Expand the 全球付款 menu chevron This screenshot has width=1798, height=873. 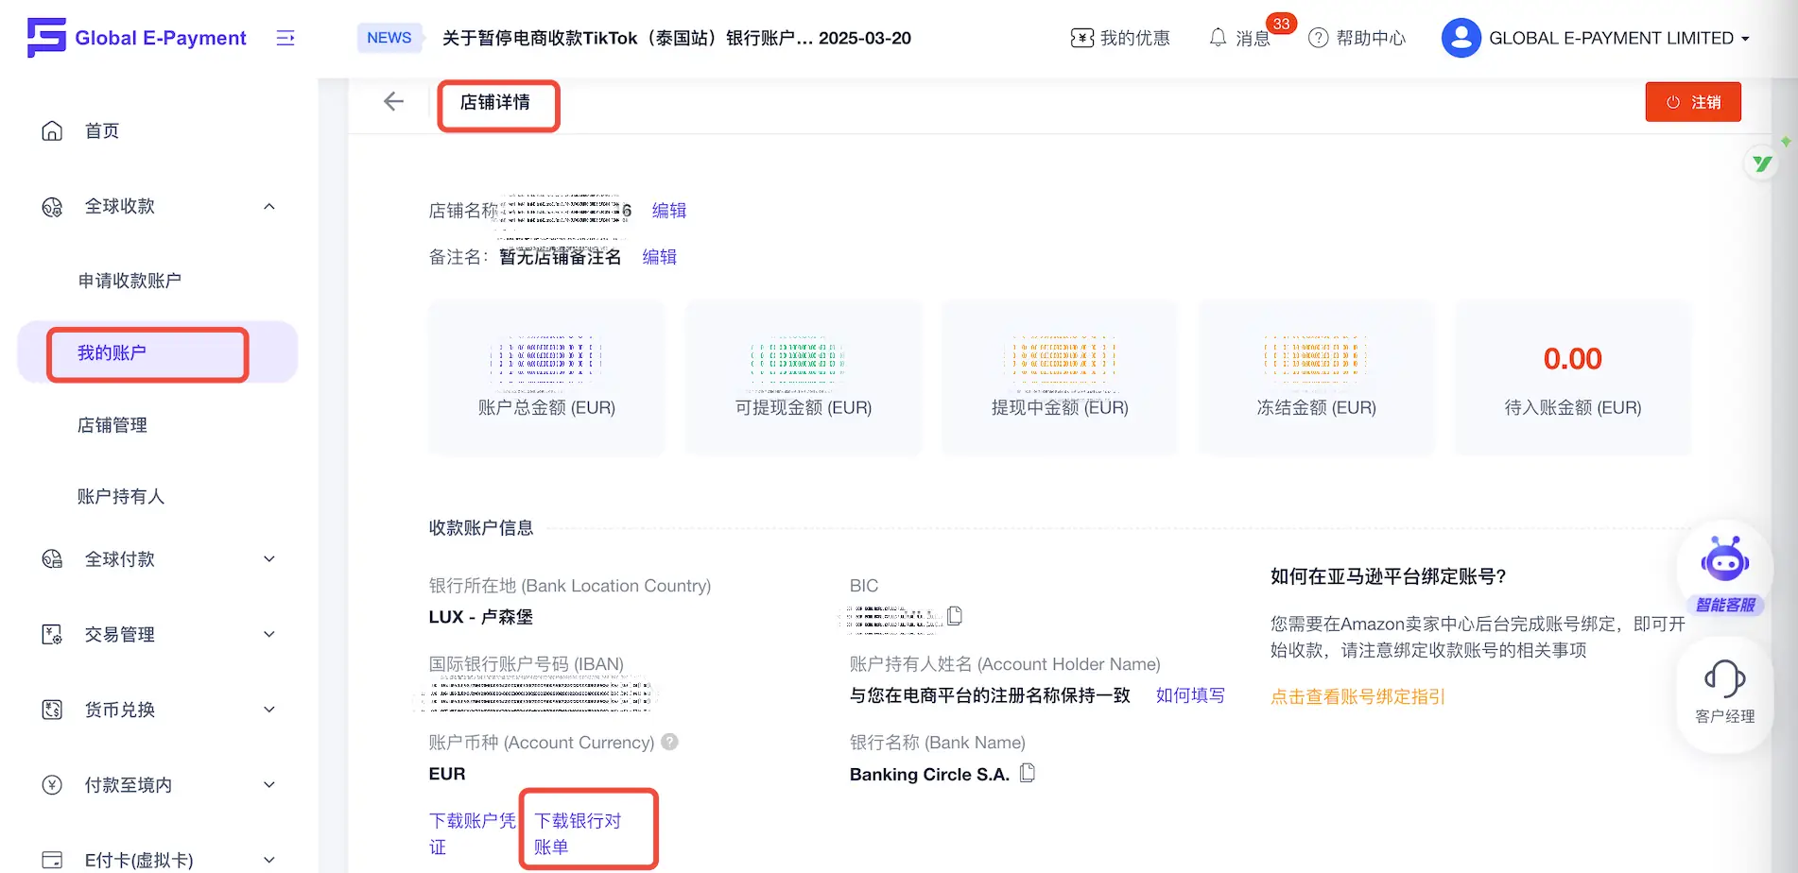269,559
